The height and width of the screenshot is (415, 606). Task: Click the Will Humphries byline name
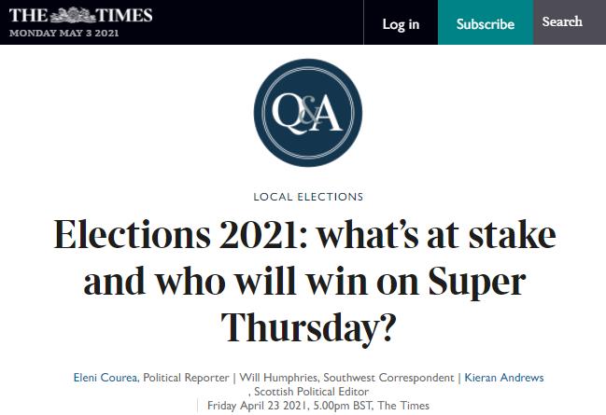click(275, 378)
